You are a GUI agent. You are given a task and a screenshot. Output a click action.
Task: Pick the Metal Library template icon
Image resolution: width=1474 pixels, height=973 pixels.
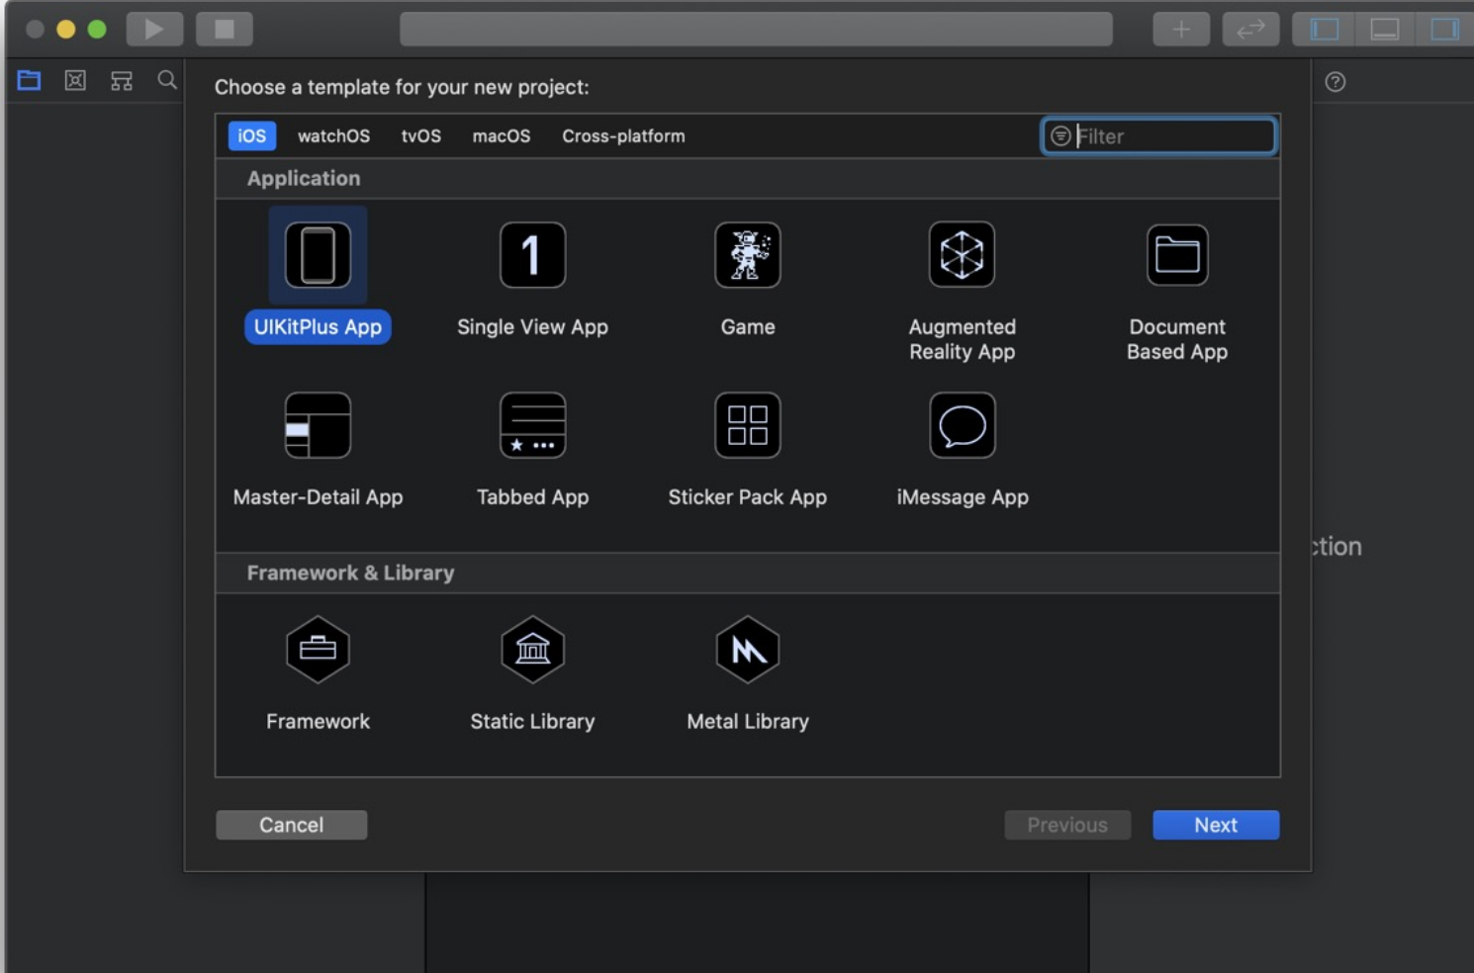(748, 650)
